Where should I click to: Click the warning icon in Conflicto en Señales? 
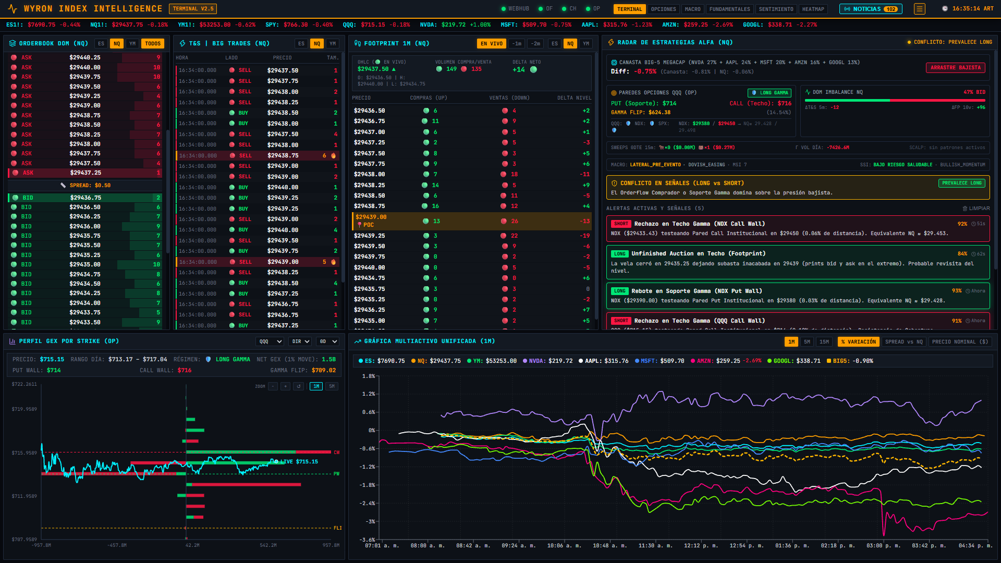pyautogui.click(x=614, y=183)
